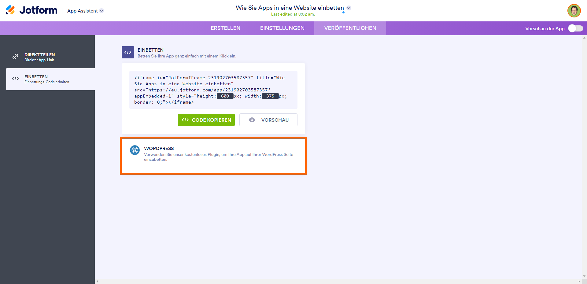Select the VERÖFFENTLICHEN tab
587x284 pixels.
point(350,28)
